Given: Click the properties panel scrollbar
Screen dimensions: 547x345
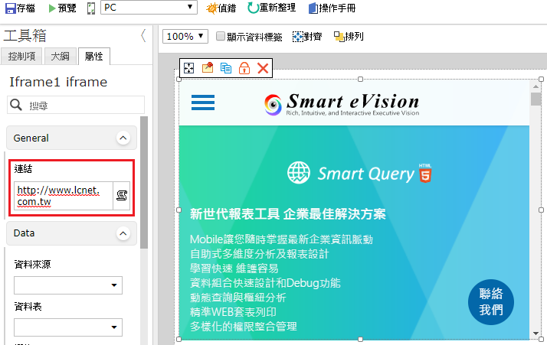Looking at the screenshot, I should tap(144, 182).
